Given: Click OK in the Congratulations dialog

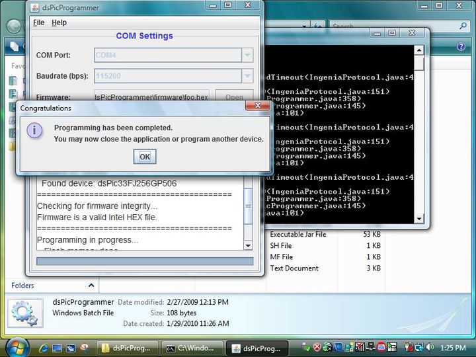Looking at the screenshot, I should [x=144, y=157].
